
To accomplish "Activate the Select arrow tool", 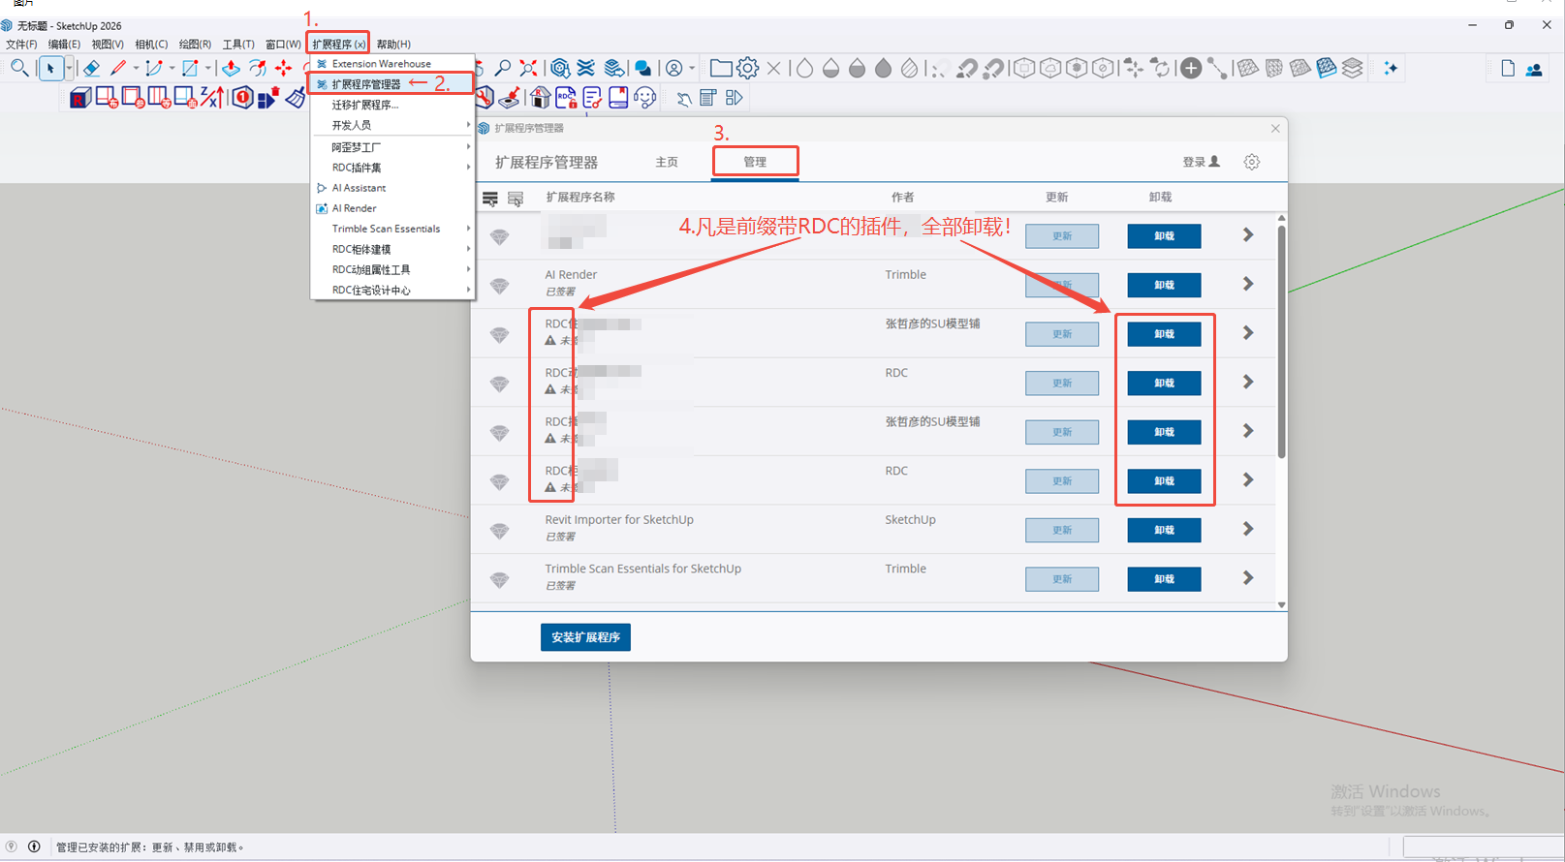I will click(x=50, y=68).
